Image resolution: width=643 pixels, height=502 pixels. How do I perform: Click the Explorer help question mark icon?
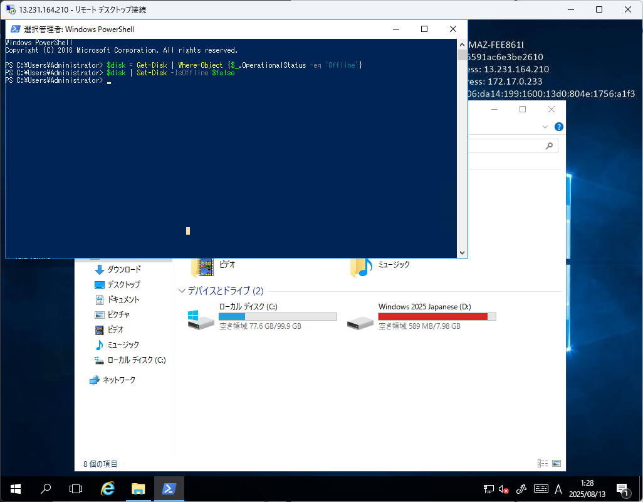[x=559, y=127]
